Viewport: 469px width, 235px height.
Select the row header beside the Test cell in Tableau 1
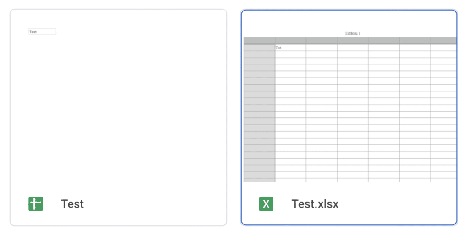259,48
